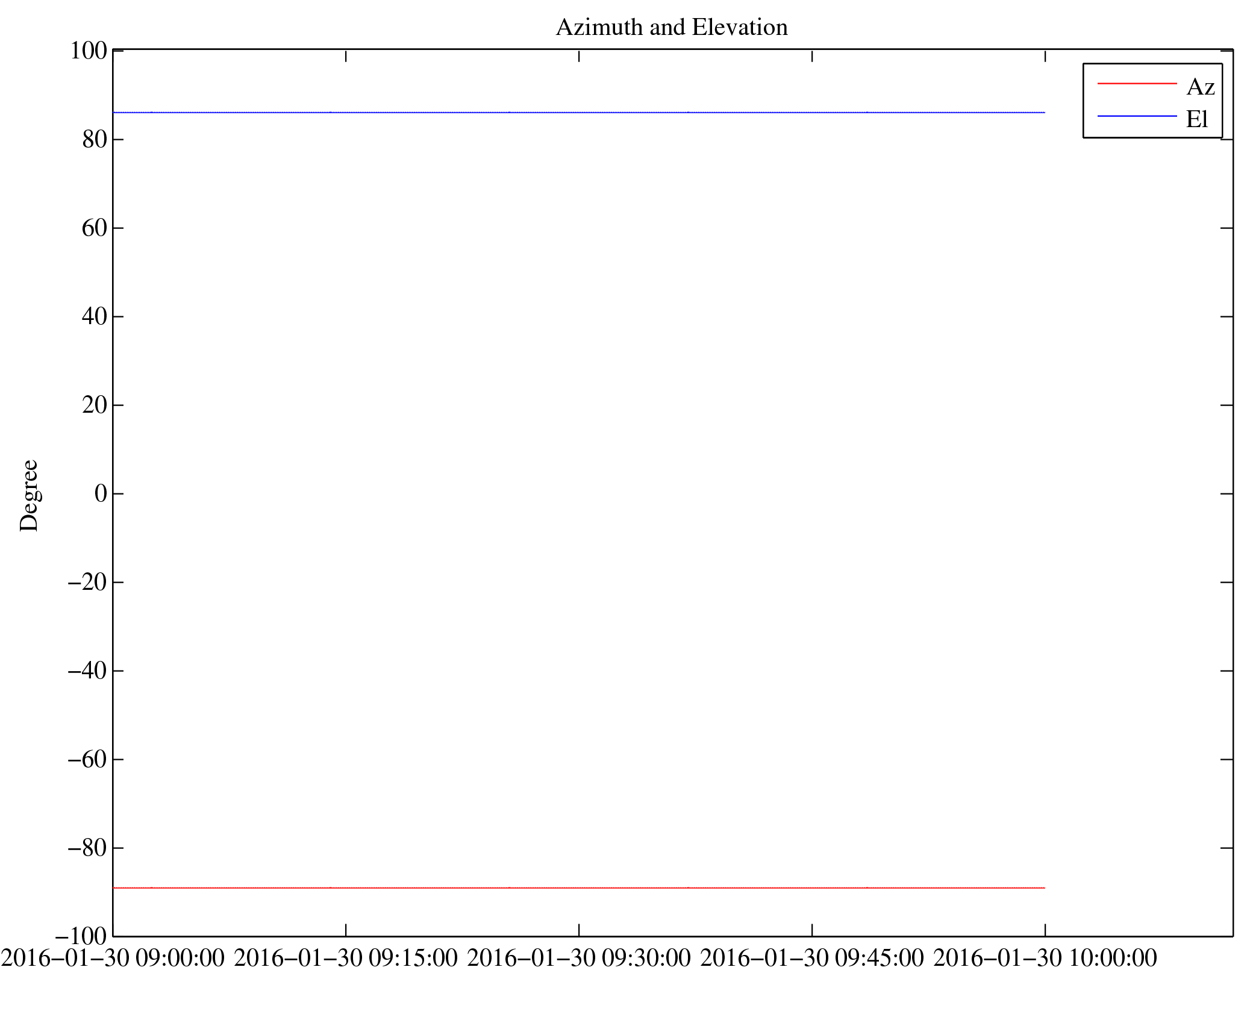The image size is (1250, 1014).
Task: Click the '2016-01-30 09:15:00' x-axis label
Action: pos(346,958)
